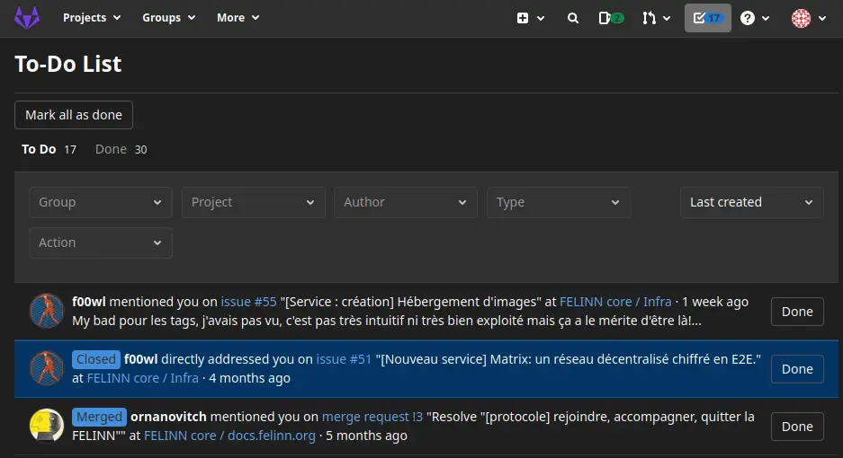Click the GitLab fox logo

tap(27, 18)
